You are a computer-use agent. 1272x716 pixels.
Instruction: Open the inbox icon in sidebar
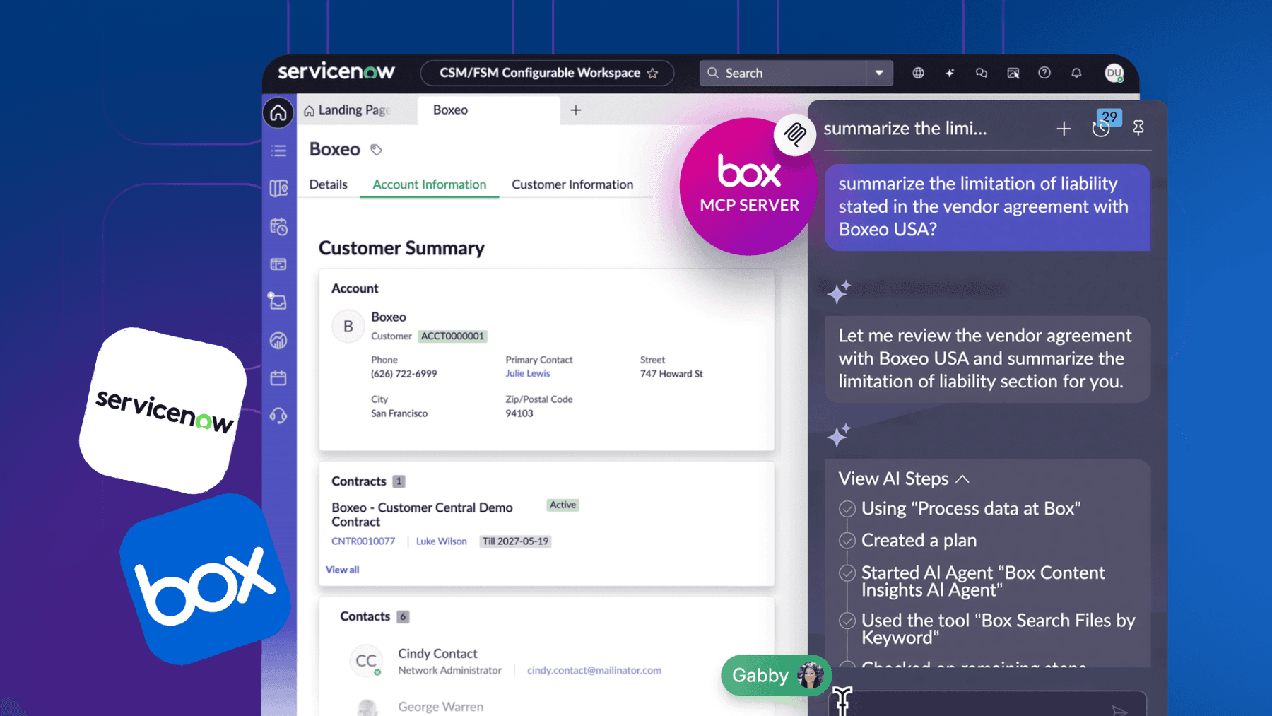(x=277, y=301)
